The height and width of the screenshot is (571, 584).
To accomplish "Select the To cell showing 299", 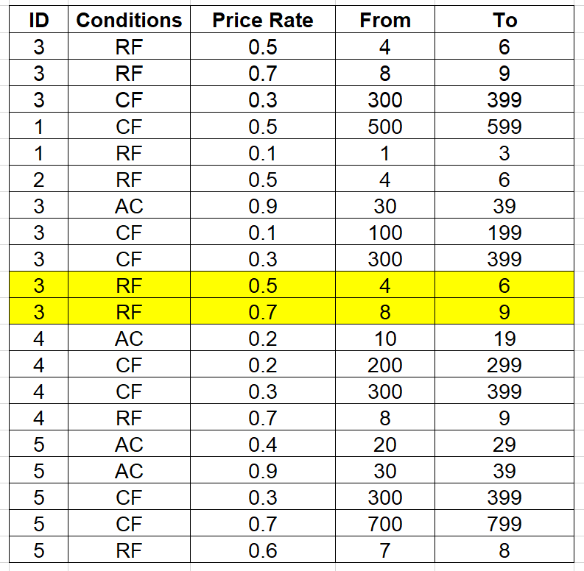I will [505, 365].
